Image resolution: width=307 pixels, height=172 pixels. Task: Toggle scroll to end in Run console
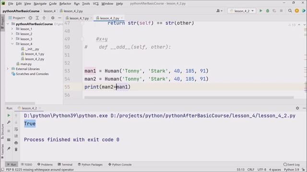tap(16, 136)
